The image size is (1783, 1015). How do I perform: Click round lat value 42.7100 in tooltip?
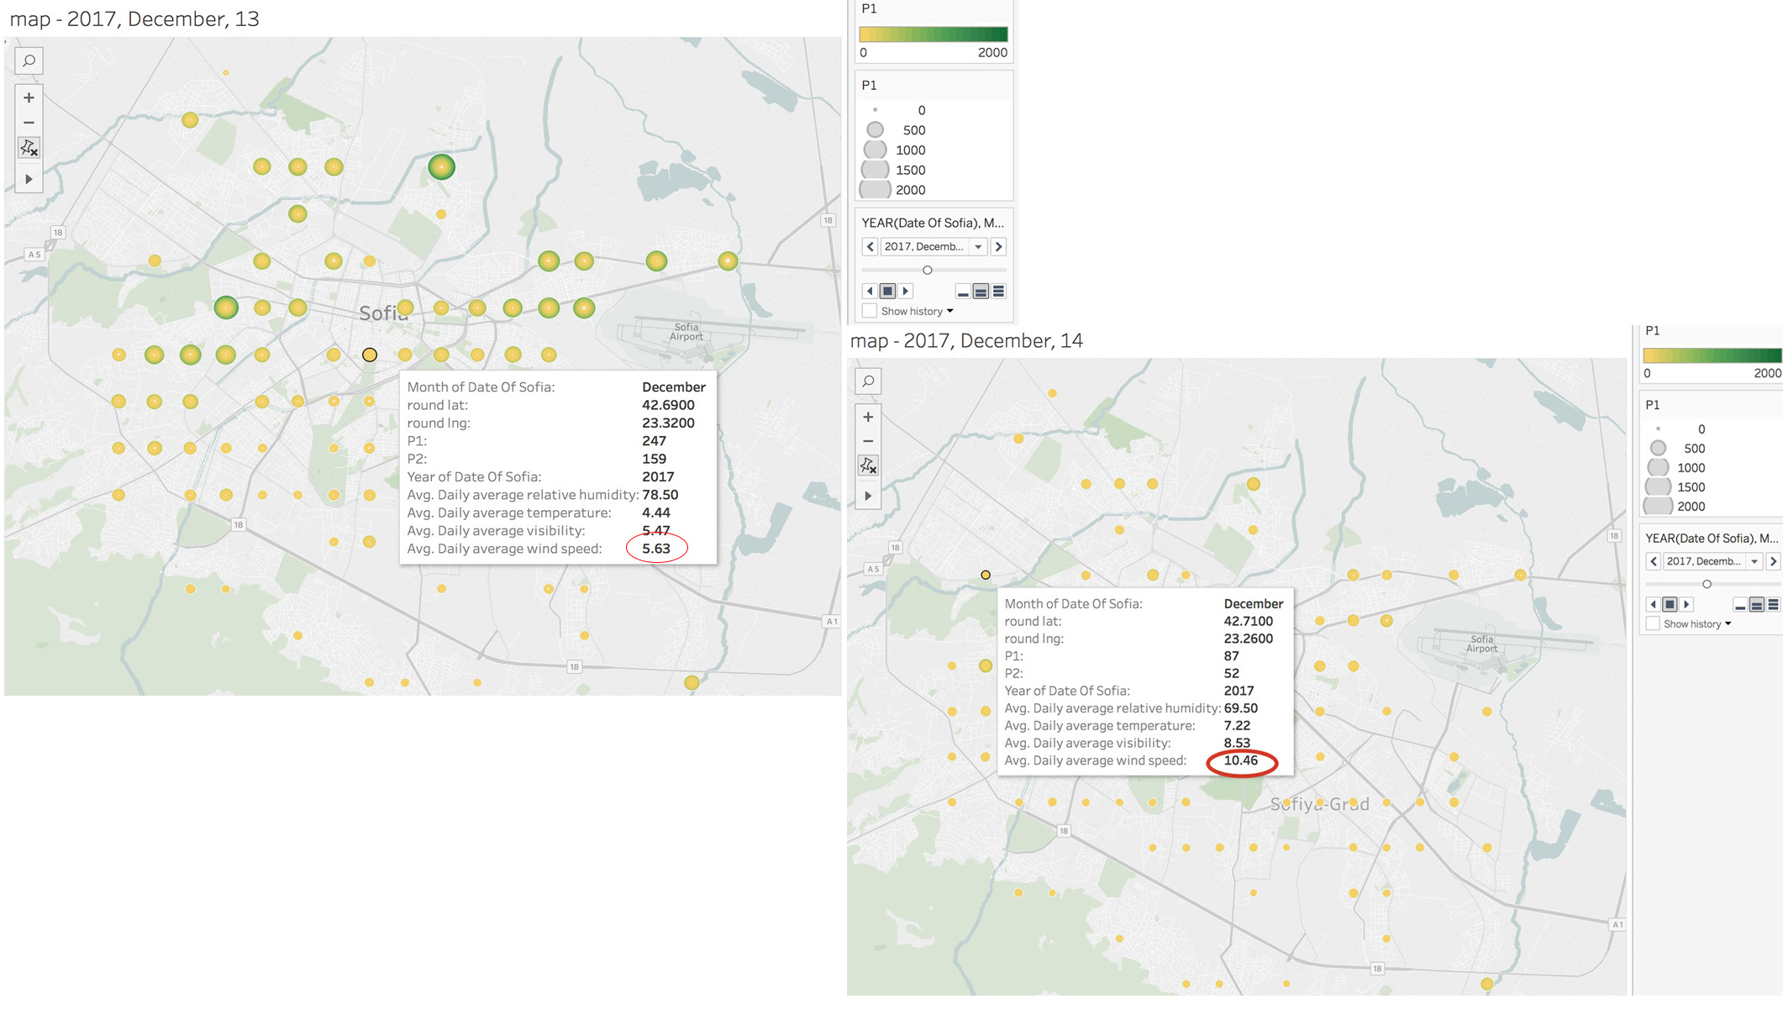click(1248, 621)
